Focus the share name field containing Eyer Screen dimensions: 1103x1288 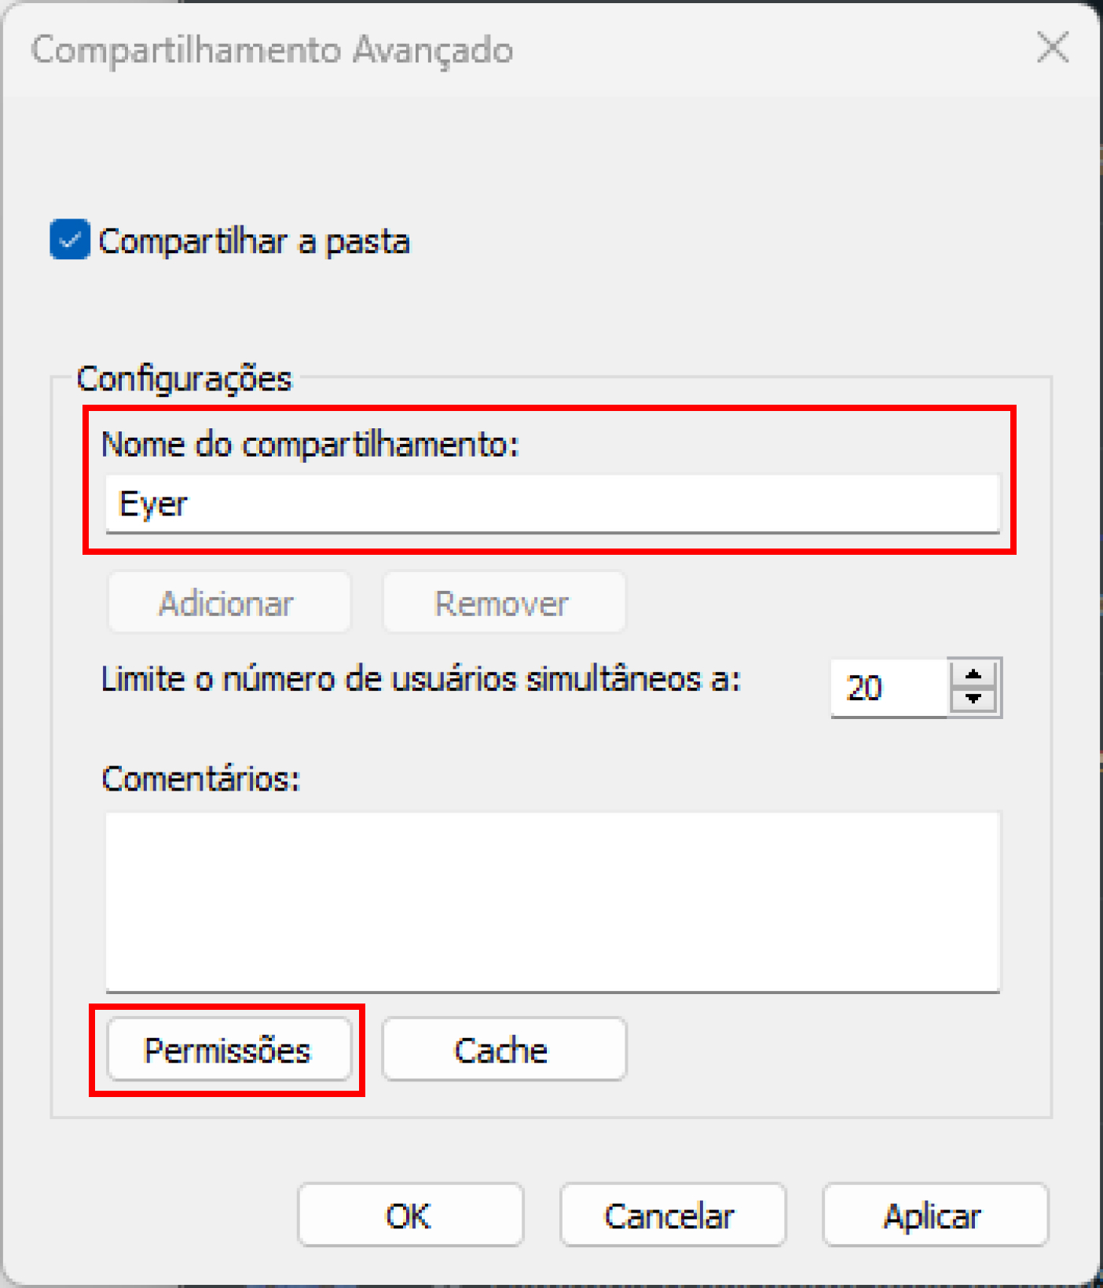pos(552,504)
